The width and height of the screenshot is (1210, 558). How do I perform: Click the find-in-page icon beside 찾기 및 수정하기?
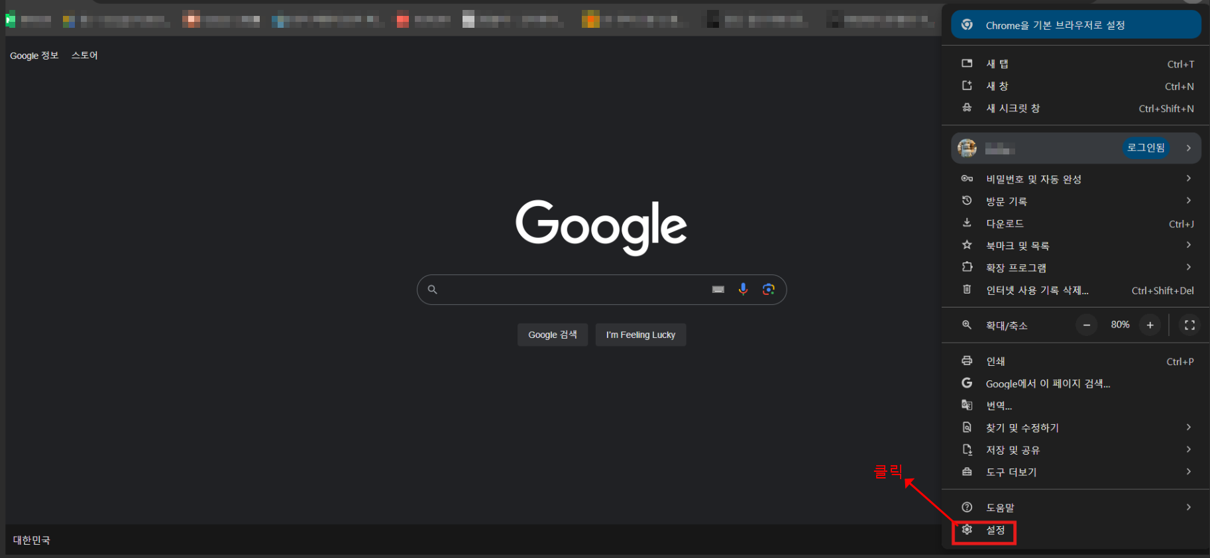967,427
